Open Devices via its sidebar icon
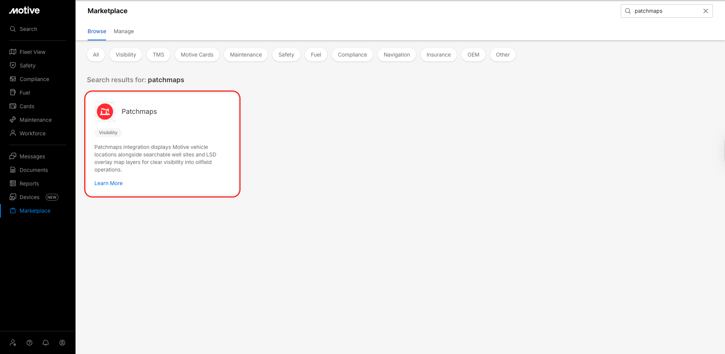The height and width of the screenshot is (354, 725). click(13, 197)
